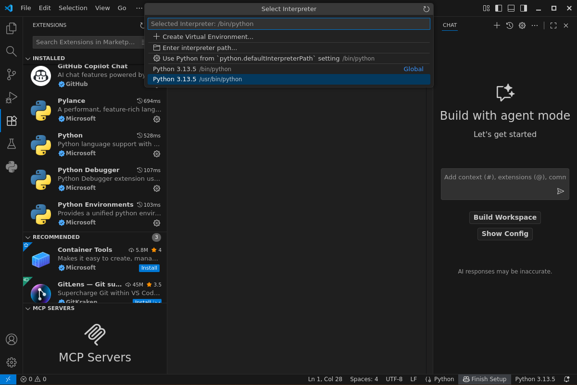Screen dimensions: 577x385
Task: Open the Selection menu
Action: 73,8
